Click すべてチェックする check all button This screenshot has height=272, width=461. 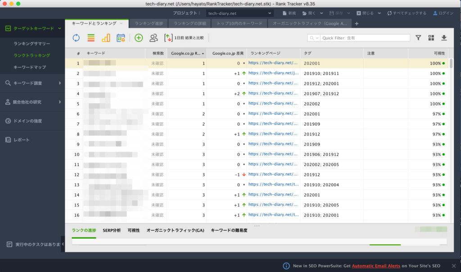click(407, 13)
